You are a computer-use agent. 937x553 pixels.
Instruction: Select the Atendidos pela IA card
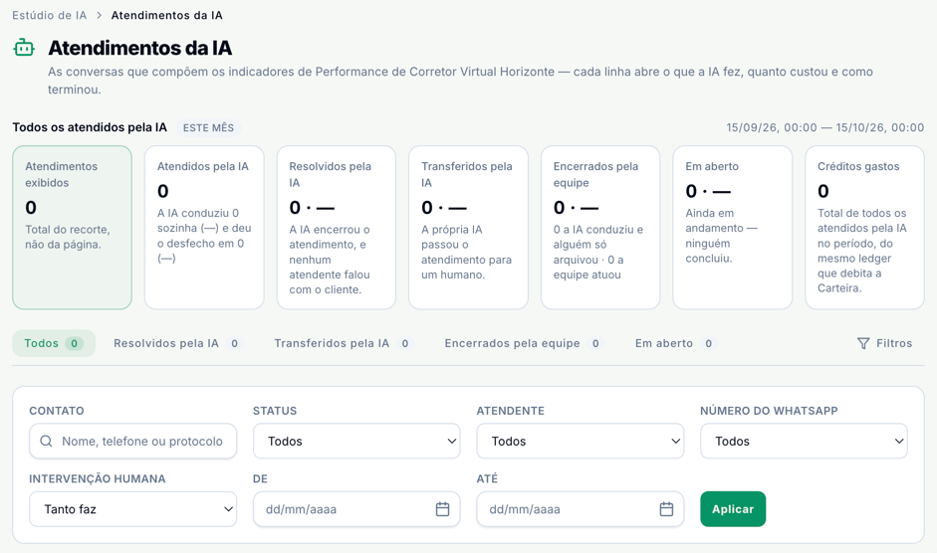point(204,228)
